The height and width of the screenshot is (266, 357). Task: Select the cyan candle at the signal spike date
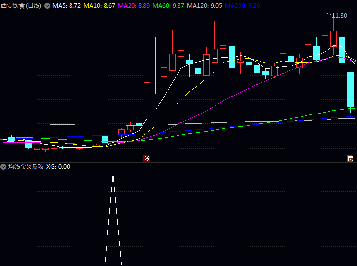coord(105,139)
